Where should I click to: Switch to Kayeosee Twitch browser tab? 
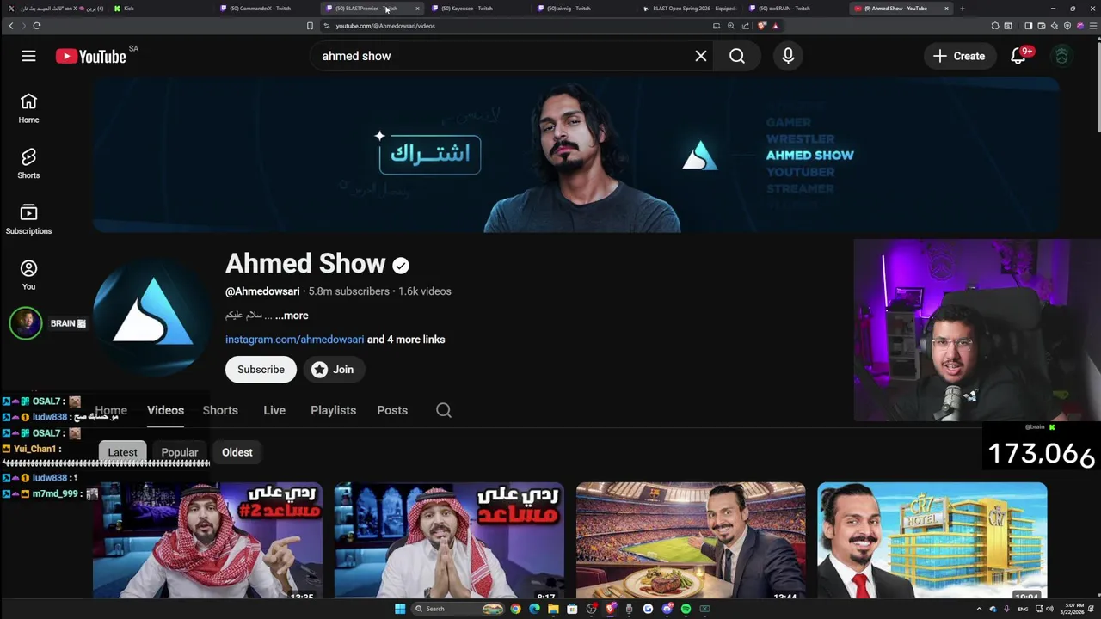467,9
